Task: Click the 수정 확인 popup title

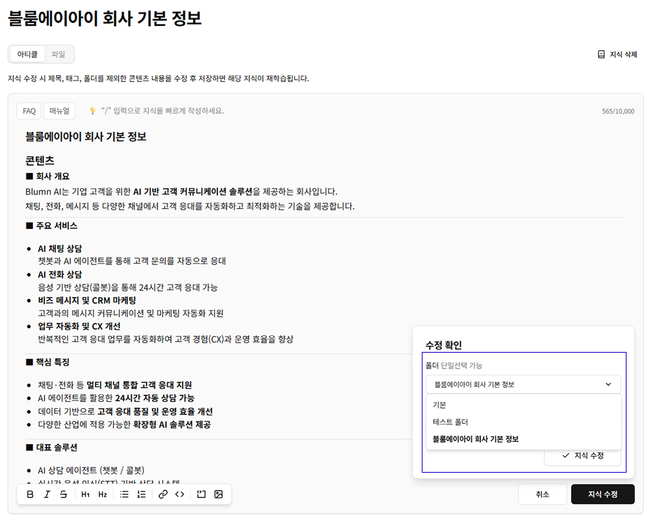Action: pyautogui.click(x=443, y=345)
